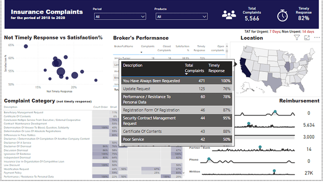Click the filter funnel icon above Location map
The height and width of the screenshot is (182, 327).
pos(297,38)
